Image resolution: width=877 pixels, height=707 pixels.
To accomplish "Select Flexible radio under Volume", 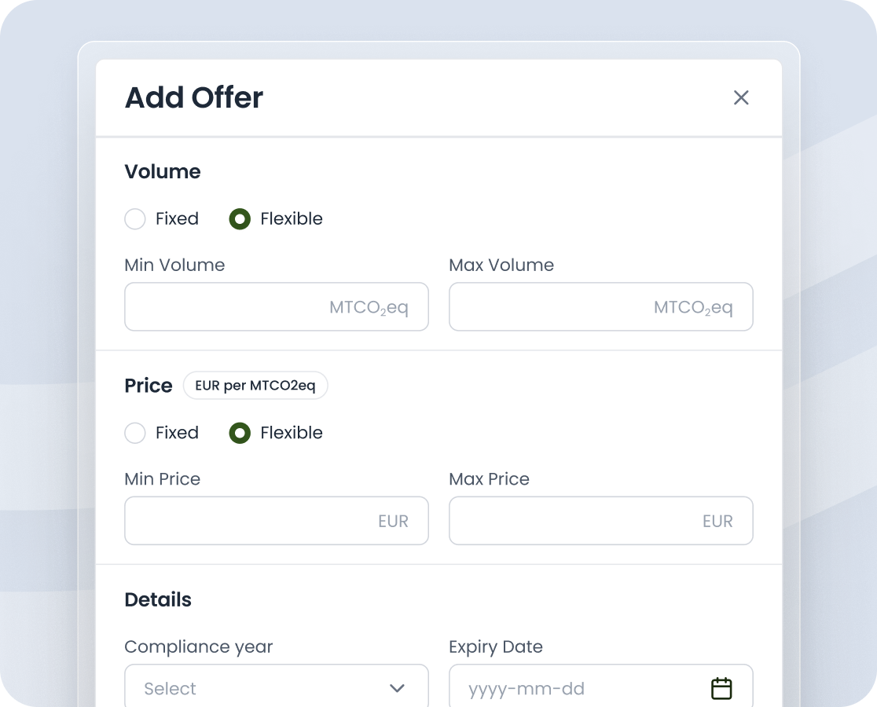I will click(240, 219).
